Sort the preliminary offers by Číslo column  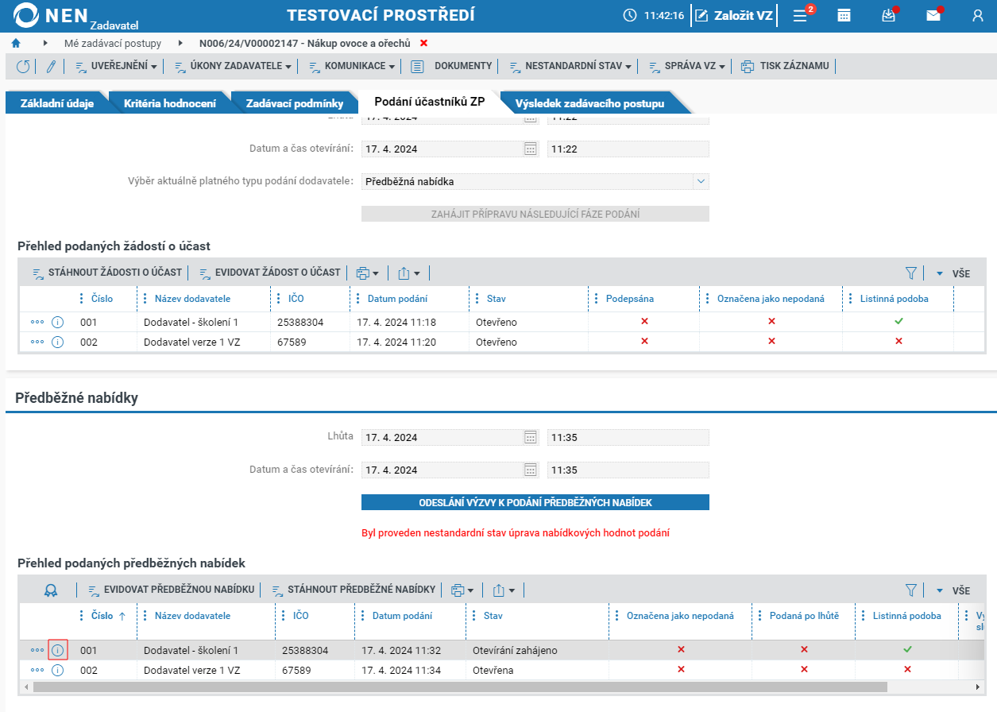[103, 616]
